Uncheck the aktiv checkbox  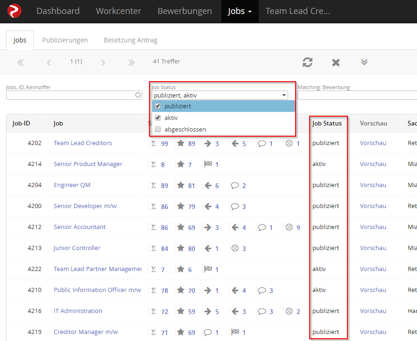pos(158,118)
